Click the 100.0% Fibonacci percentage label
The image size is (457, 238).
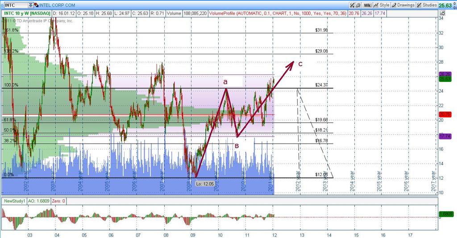[x=11, y=85]
